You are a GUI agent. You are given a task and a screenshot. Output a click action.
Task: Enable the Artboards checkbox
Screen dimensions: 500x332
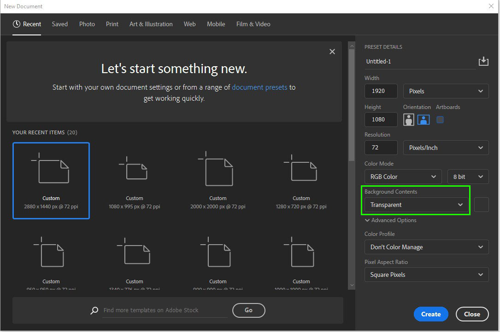440,119
